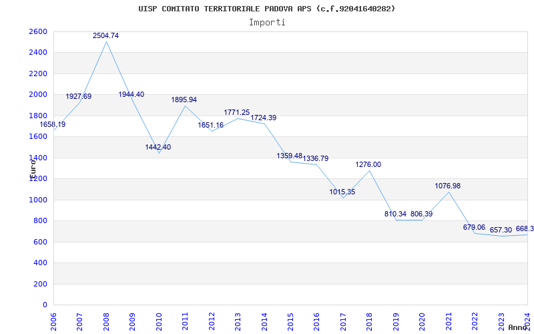Viewport: 534px width, 334px height.
Task: Click the 810.34 data label
Action: (x=395, y=214)
